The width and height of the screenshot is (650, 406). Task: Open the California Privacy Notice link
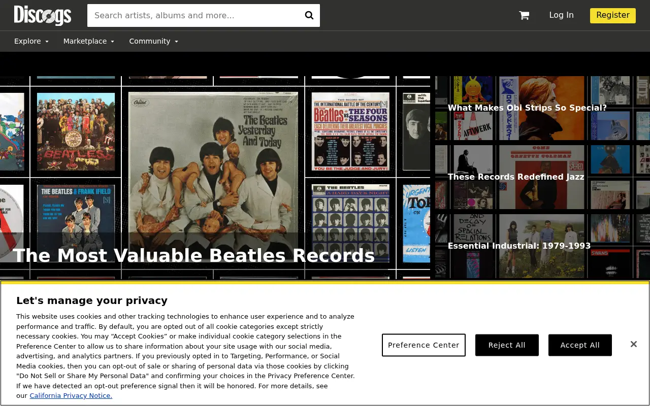click(71, 395)
